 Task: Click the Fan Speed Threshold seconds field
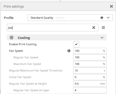[90, 70]
